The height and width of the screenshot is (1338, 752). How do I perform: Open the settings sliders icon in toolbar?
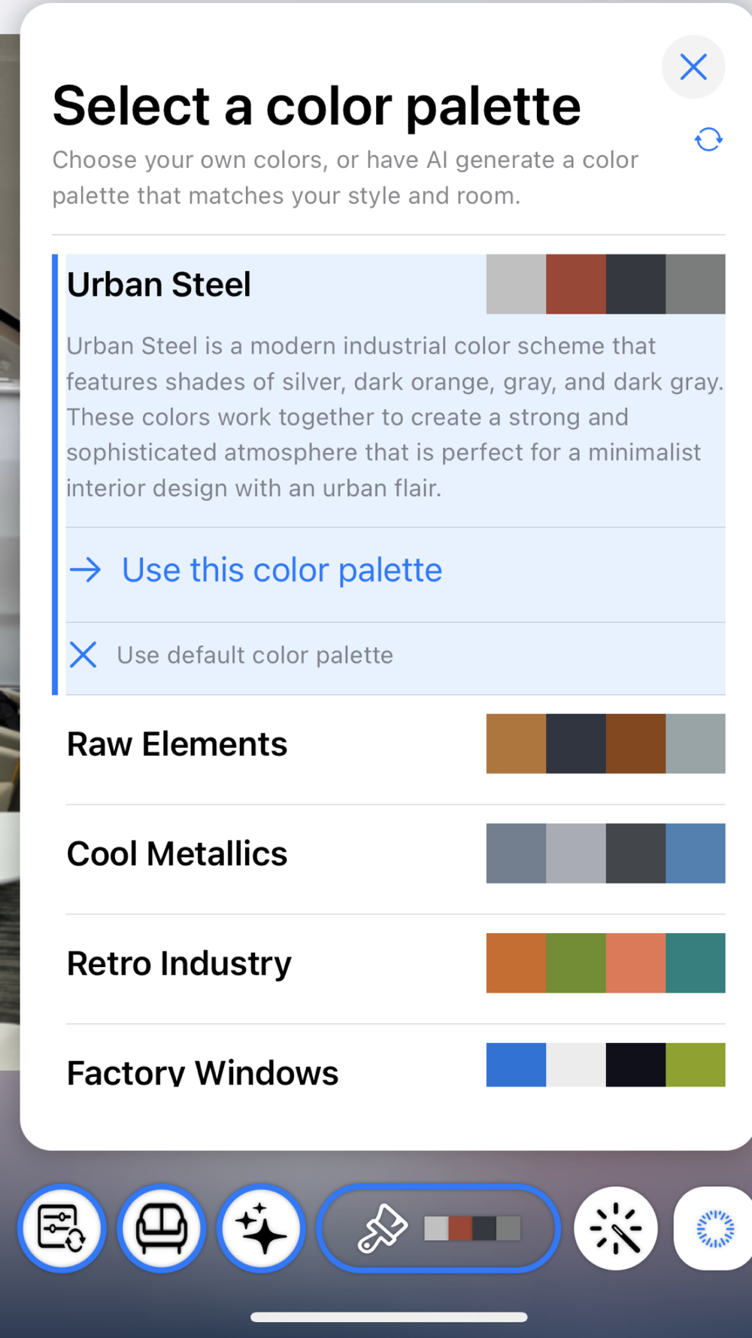tap(62, 1229)
